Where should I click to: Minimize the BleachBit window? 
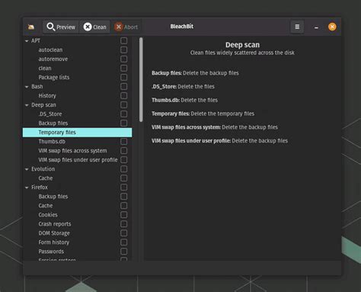pyautogui.click(x=316, y=27)
